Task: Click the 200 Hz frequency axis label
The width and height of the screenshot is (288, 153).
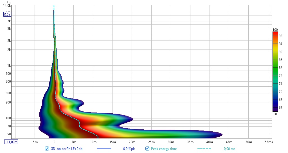Action: pos(8,102)
